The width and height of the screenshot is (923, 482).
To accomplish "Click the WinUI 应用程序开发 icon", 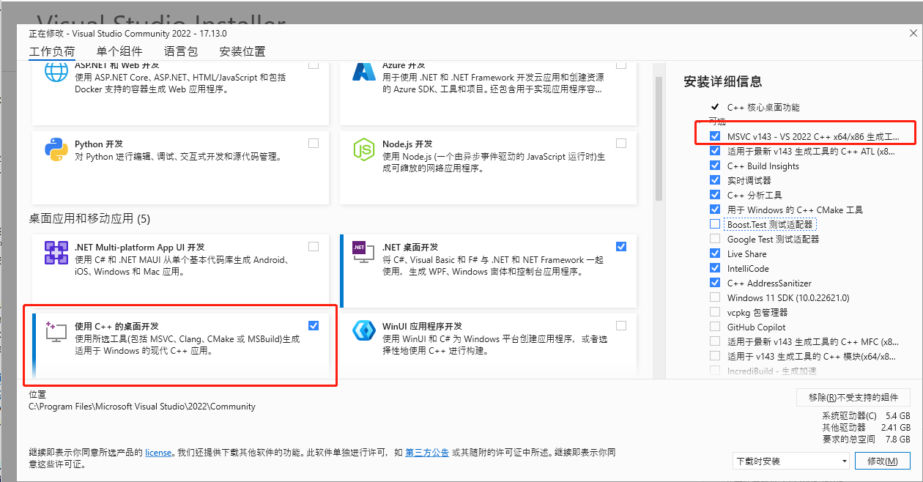I will tap(365, 332).
